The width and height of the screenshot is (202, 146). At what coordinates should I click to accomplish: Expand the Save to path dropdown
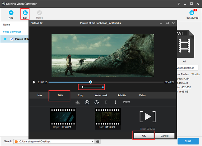pos(92,141)
